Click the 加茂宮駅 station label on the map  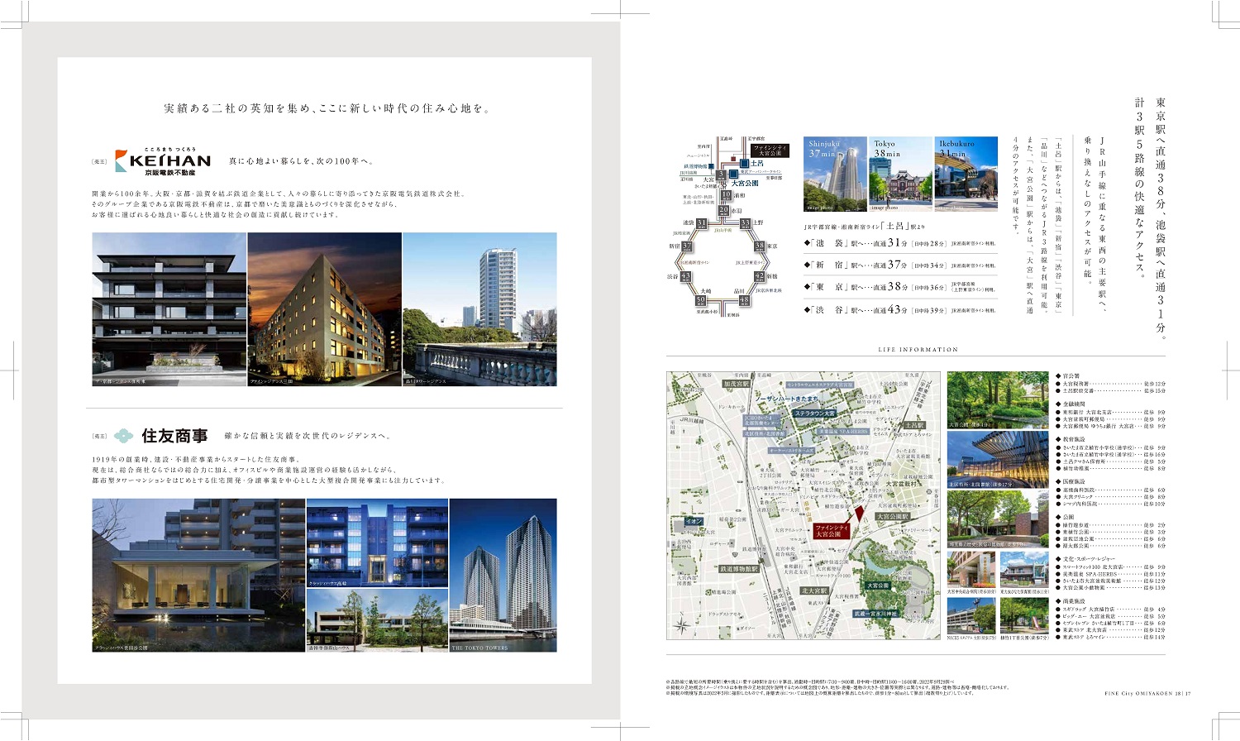click(x=736, y=385)
